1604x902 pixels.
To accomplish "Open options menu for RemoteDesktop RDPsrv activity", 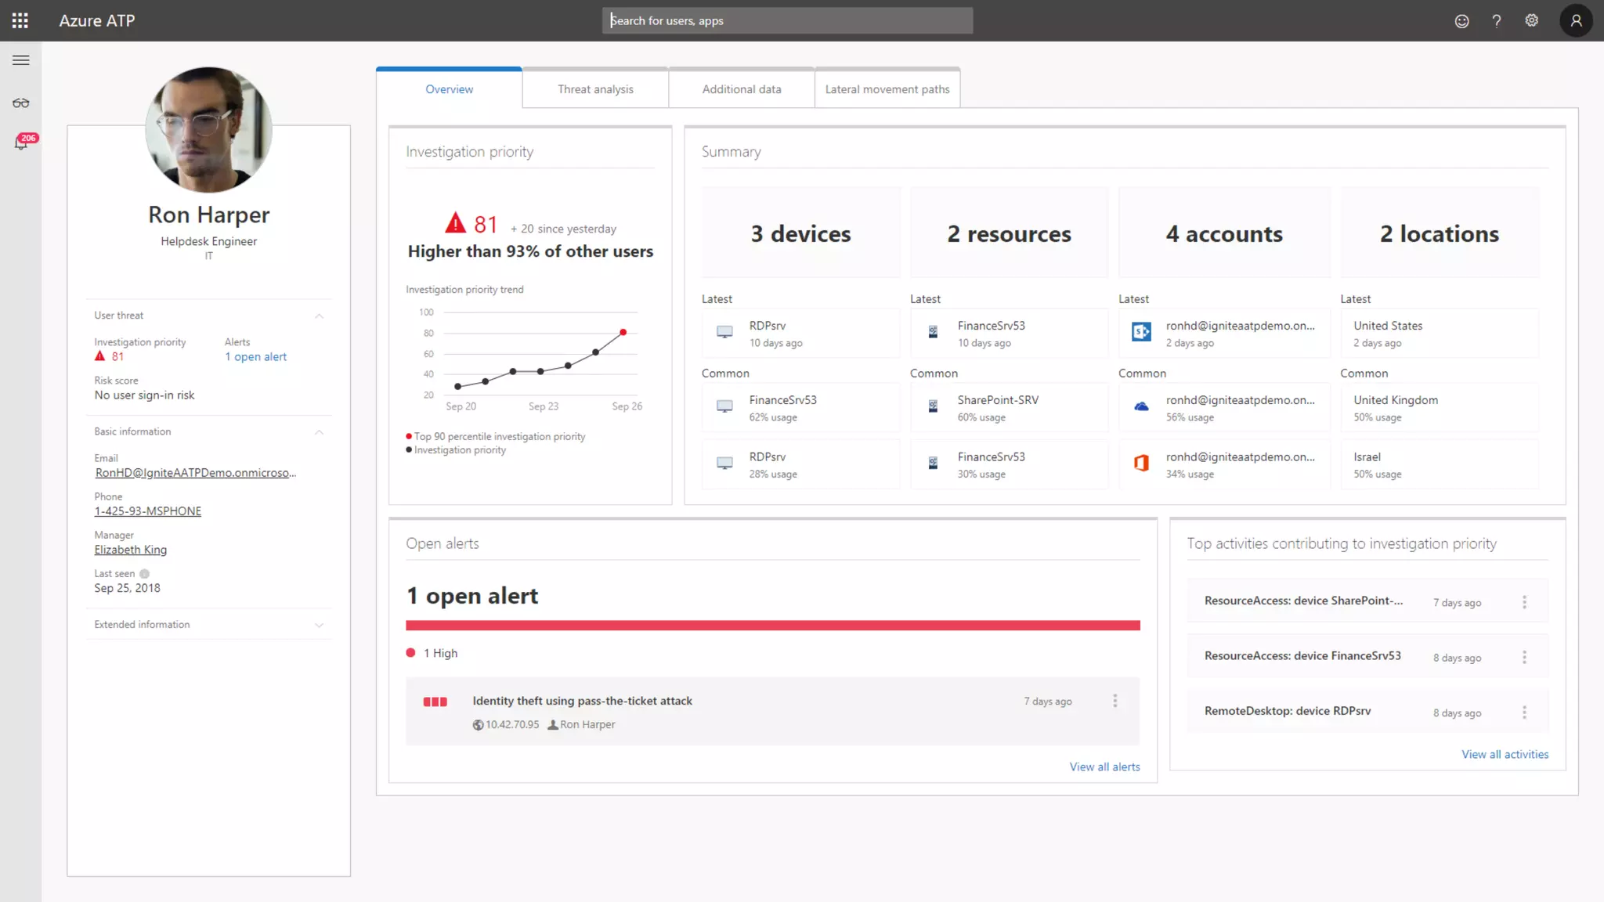I will click(1524, 713).
